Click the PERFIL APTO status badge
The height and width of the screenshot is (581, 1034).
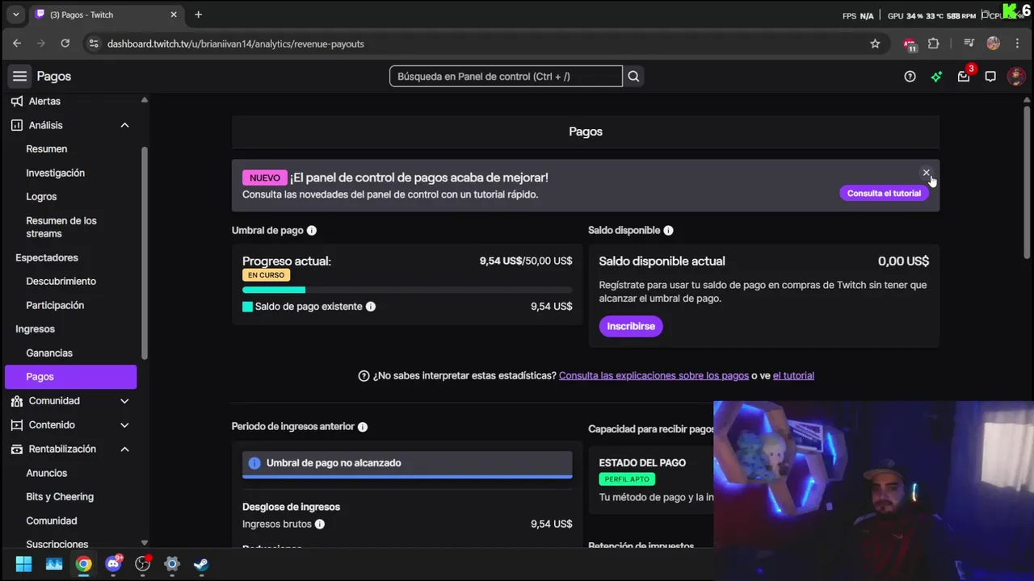tap(627, 479)
